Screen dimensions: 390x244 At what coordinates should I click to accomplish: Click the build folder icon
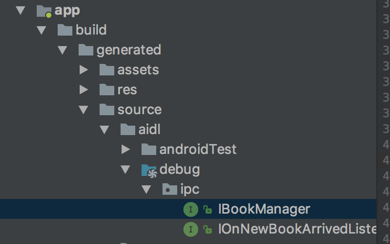coord(65,30)
